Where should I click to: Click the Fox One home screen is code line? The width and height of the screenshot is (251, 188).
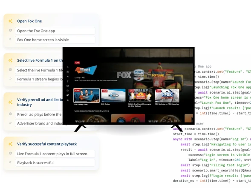(x=223, y=97)
